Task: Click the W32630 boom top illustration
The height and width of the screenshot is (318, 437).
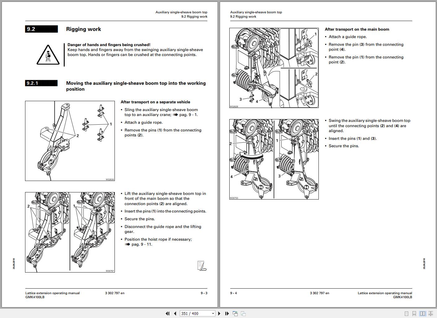Action: (70, 141)
